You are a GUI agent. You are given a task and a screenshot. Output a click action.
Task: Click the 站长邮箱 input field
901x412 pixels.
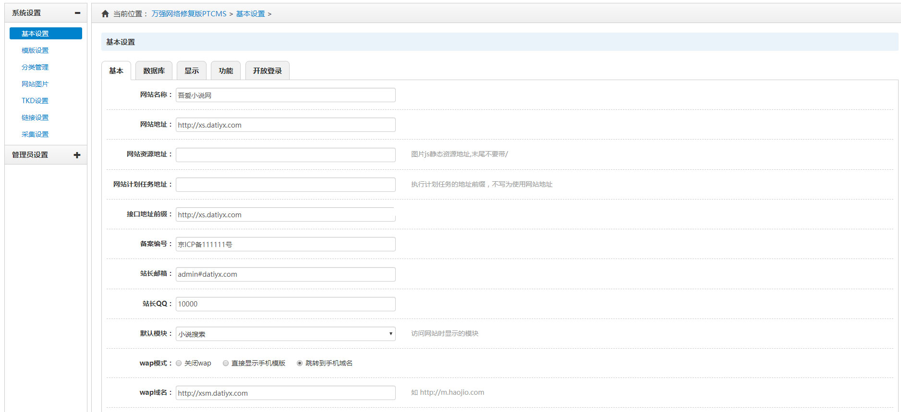(x=285, y=274)
